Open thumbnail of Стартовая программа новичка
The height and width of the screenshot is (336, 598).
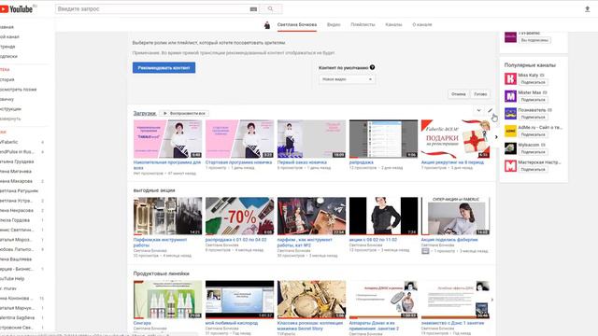[239, 139]
